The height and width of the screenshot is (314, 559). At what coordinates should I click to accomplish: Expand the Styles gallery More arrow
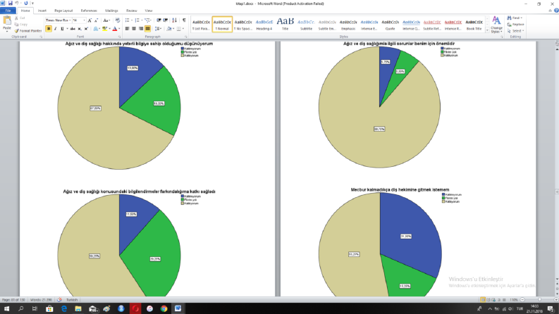point(487,30)
